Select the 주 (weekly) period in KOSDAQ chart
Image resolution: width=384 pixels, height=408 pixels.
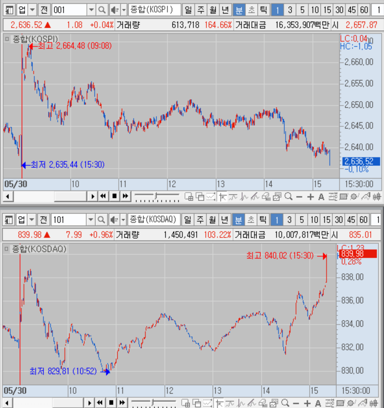click(x=200, y=220)
